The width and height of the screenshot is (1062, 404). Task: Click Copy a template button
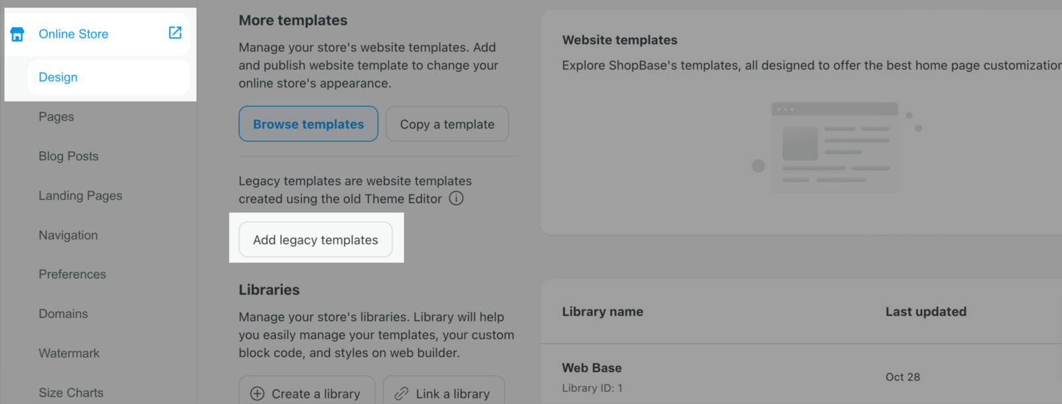click(x=447, y=124)
